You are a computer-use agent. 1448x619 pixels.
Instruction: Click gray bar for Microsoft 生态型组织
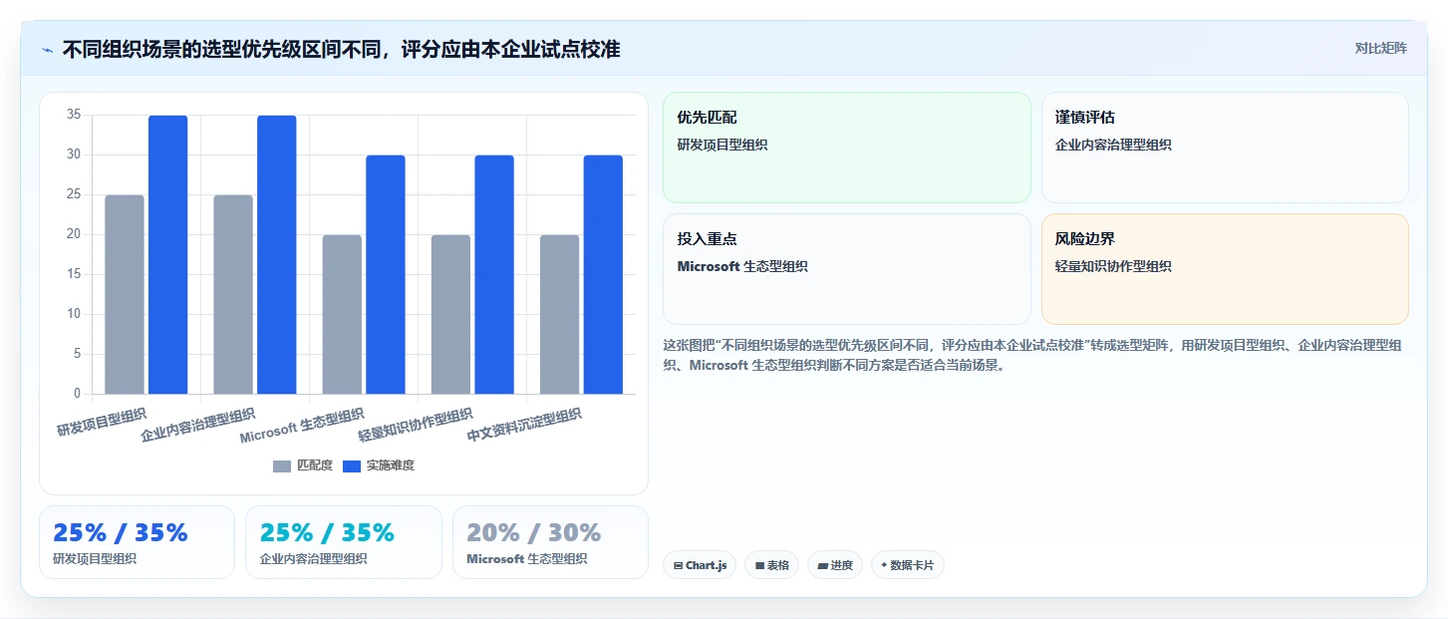coord(342,314)
